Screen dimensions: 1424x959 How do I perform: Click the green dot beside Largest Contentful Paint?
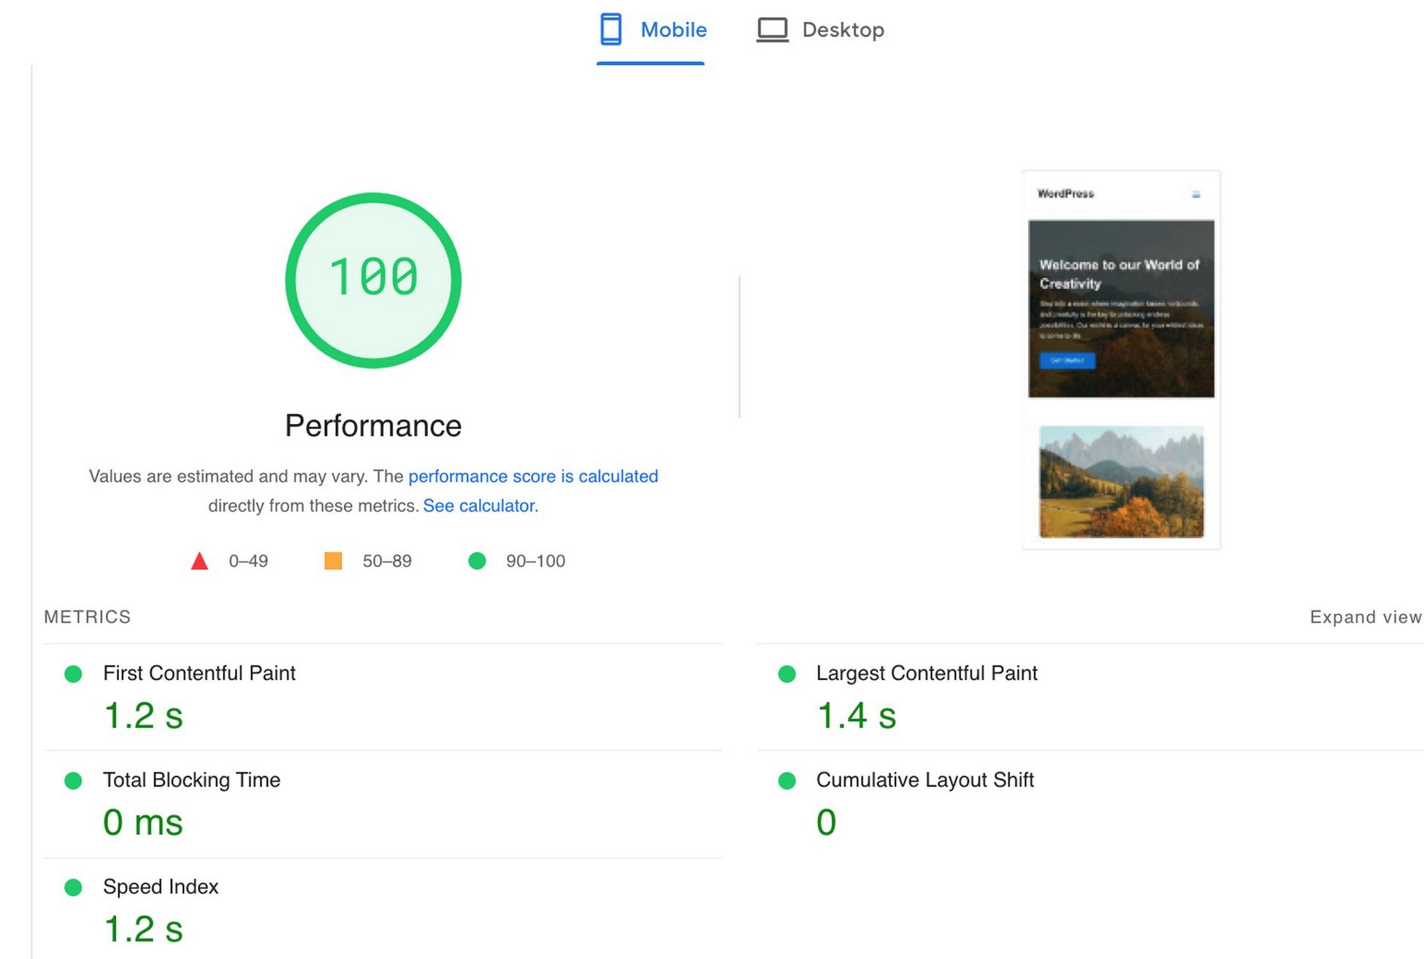(x=786, y=674)
